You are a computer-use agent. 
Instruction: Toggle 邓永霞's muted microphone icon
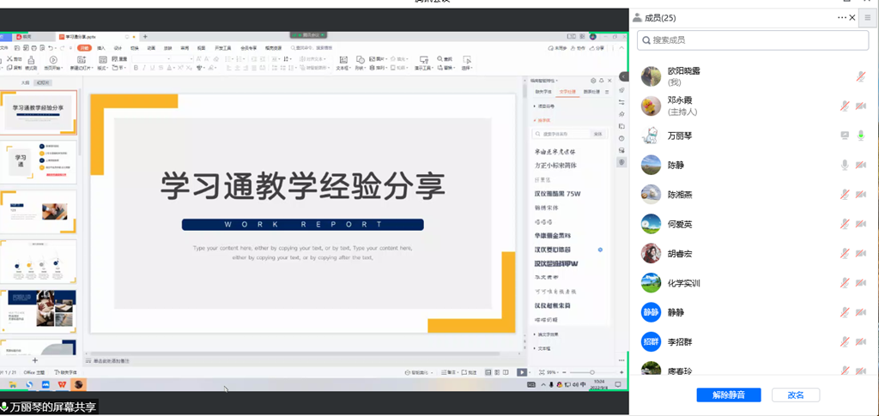point(845,106)
